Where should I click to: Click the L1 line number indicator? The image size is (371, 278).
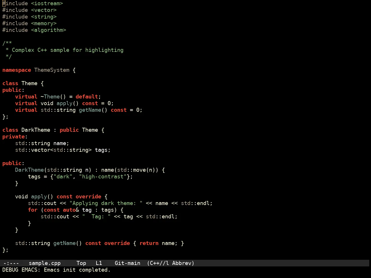[99, 263]
